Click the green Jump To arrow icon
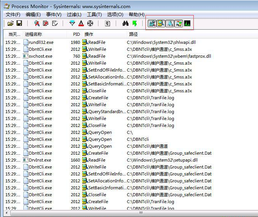 click(135, 23)
